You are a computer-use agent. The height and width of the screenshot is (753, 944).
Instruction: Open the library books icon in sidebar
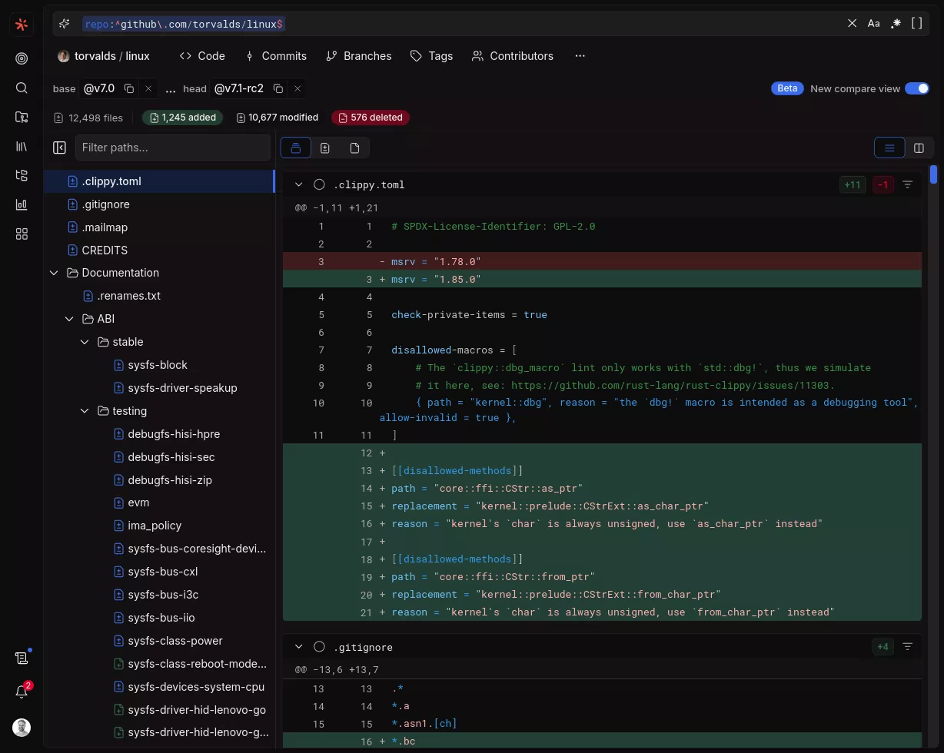pos(22,146)
